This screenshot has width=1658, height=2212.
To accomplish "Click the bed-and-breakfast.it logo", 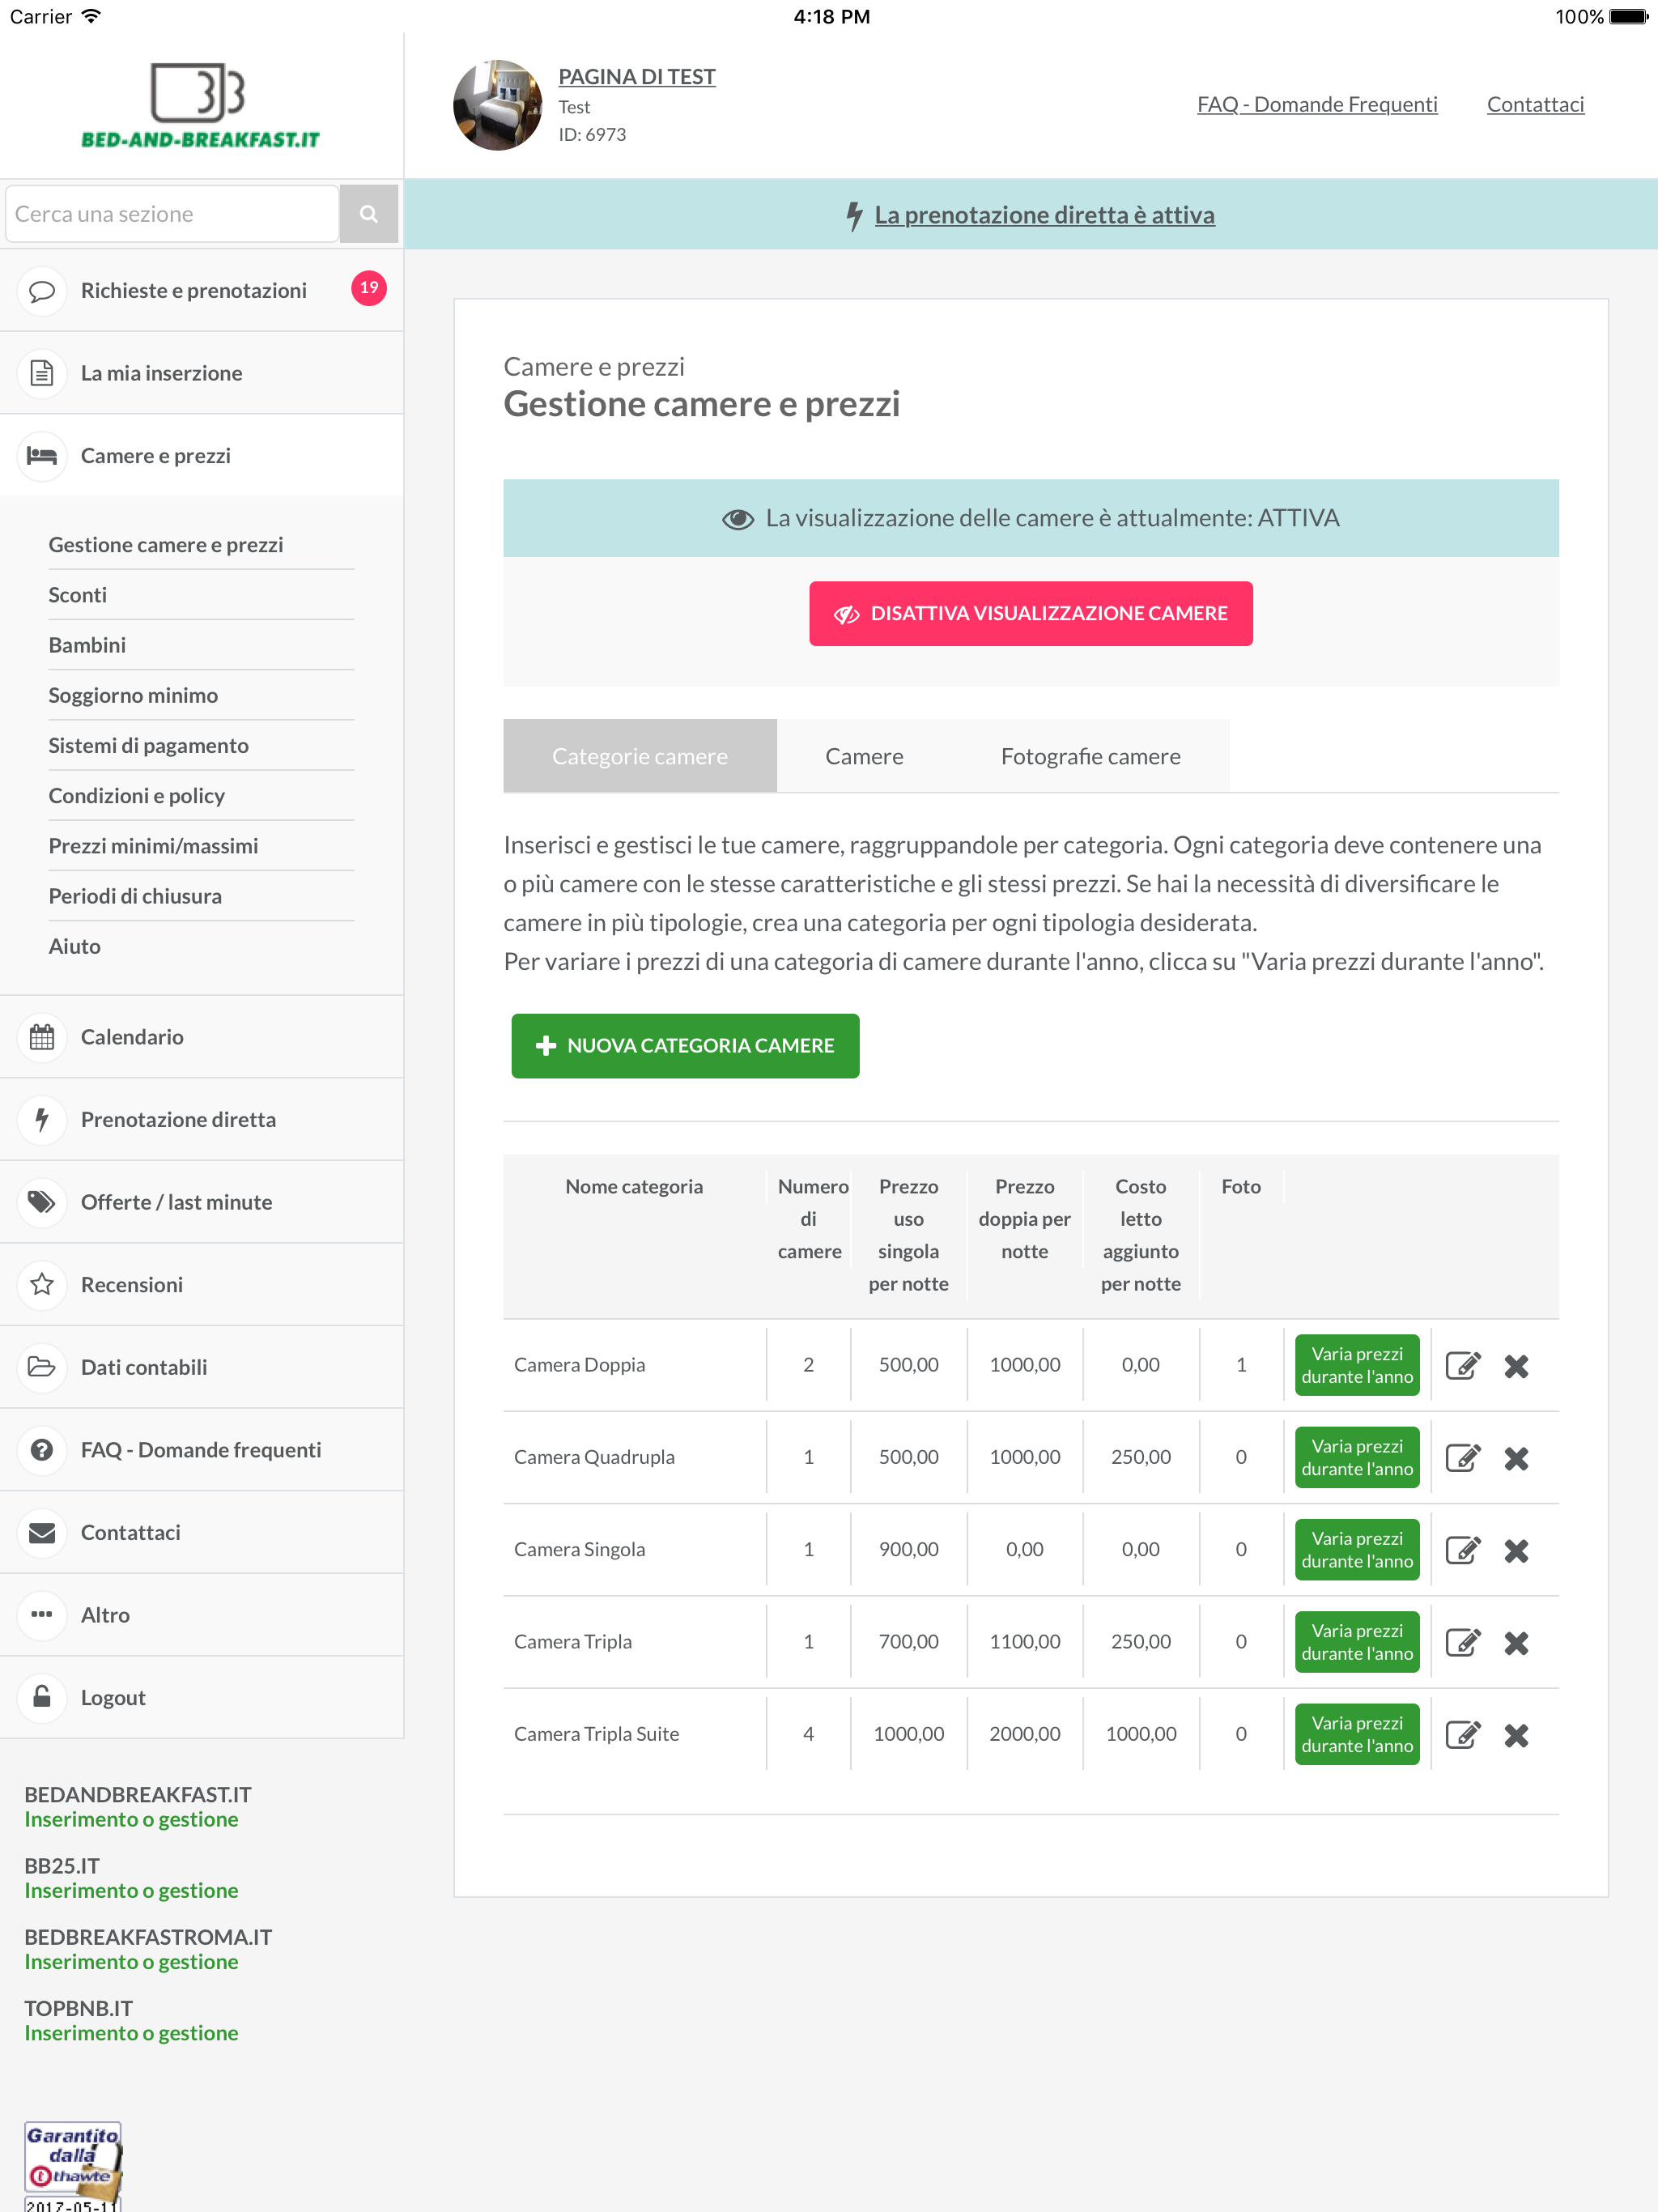I will [200, 106].
